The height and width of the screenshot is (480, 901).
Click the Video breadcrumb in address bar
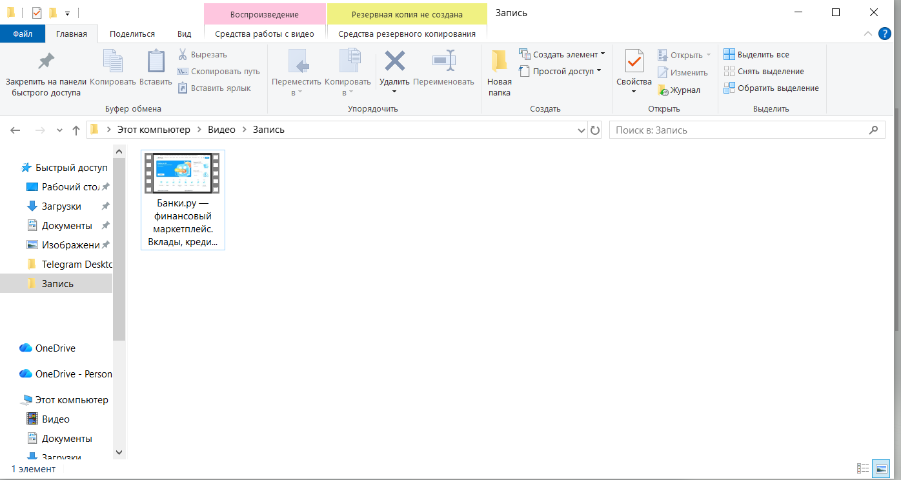coord(221,130)
